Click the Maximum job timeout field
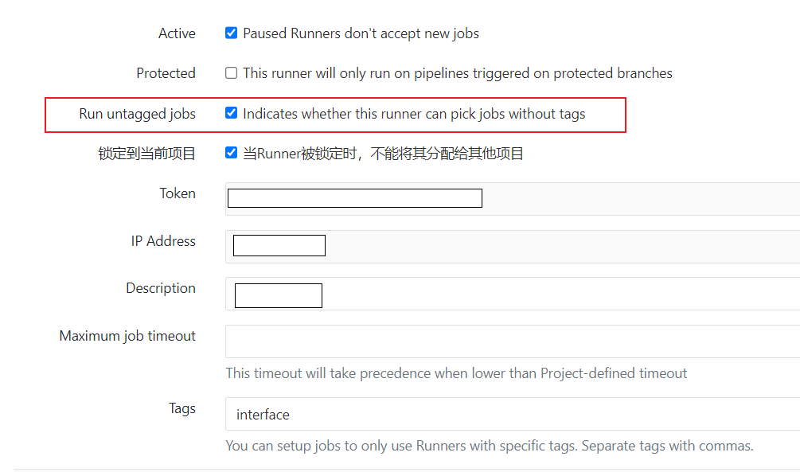This screenshot has width=800, height=472. (x=513, y=341)
